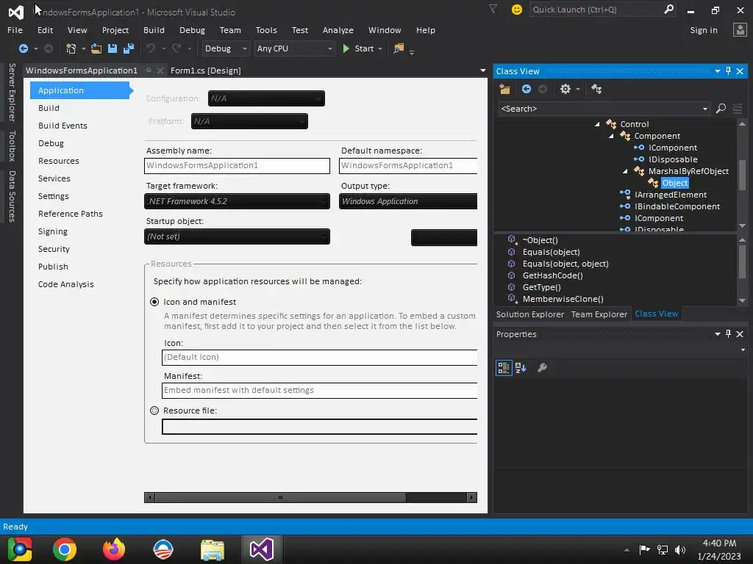The height and width of the screenshot is (564, 753).
Task: Select the Build Events settings page
Action: (x=63, y=126)
